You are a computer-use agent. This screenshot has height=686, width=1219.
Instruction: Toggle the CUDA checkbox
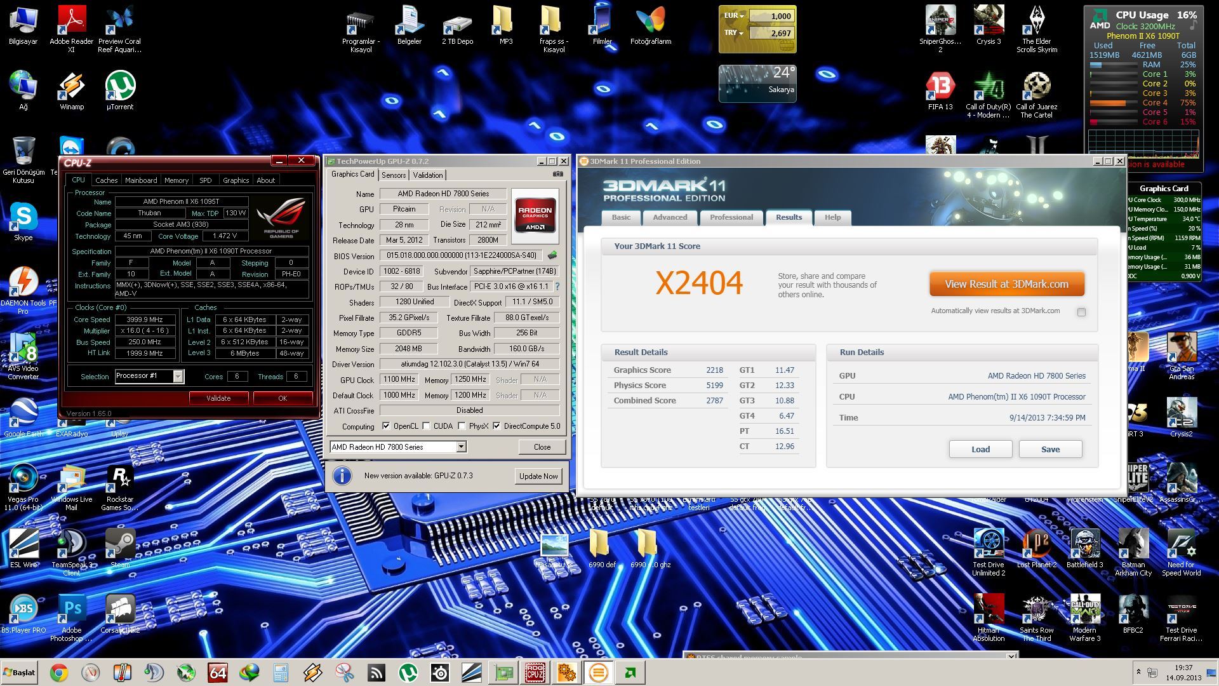pyautogui.click(x=427, y=426)
